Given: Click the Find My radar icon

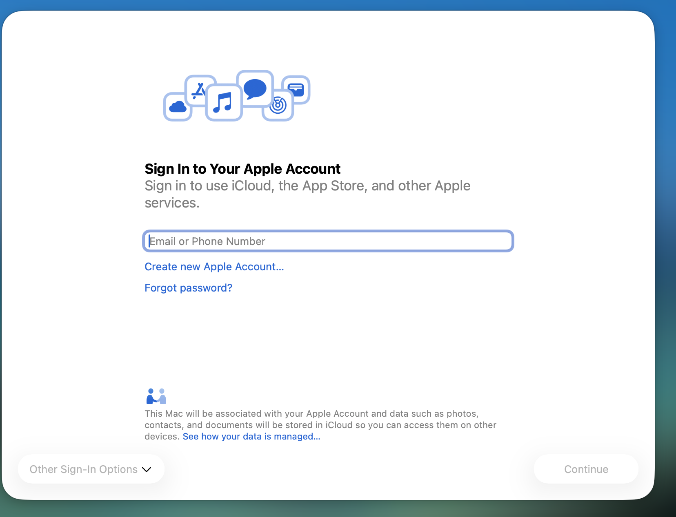Looking at the screenshot, I should pos(278,106).
